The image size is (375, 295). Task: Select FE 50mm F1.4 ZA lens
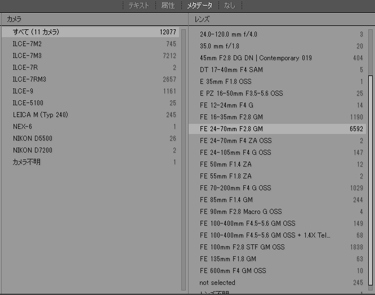point(278,164)
